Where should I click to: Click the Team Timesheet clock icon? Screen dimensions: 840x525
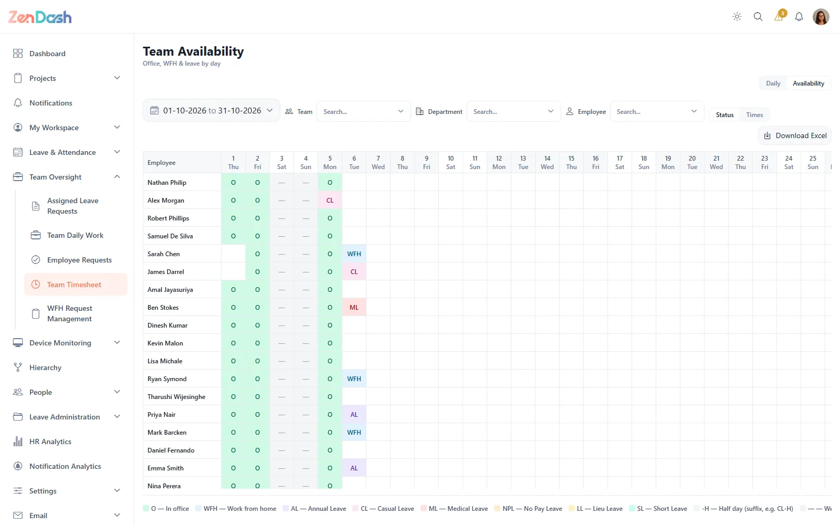click(x=36, y=285)
